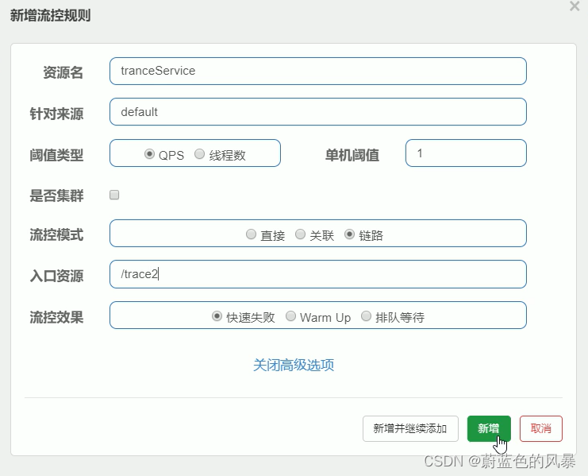This screenshot has height=476, width=588.
Task: Select 直接 flow control mode
Action: [251, 234]
